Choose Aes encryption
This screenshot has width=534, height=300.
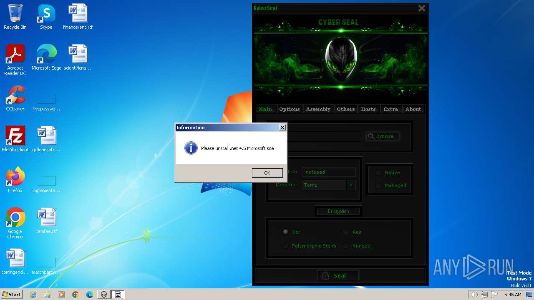346,232
